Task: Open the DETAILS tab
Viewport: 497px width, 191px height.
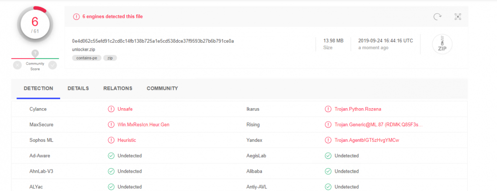Action: (x=78, y=88)
